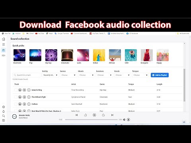Screen dimensions: 191x143
Task: Open the Tempos filter dropdown
Action: (x=140, y=75)
